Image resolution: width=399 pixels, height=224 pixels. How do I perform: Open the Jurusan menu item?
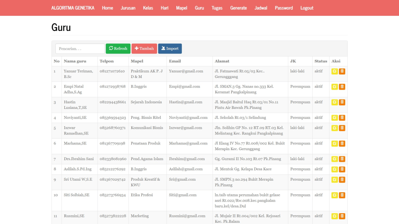[128, 8]
